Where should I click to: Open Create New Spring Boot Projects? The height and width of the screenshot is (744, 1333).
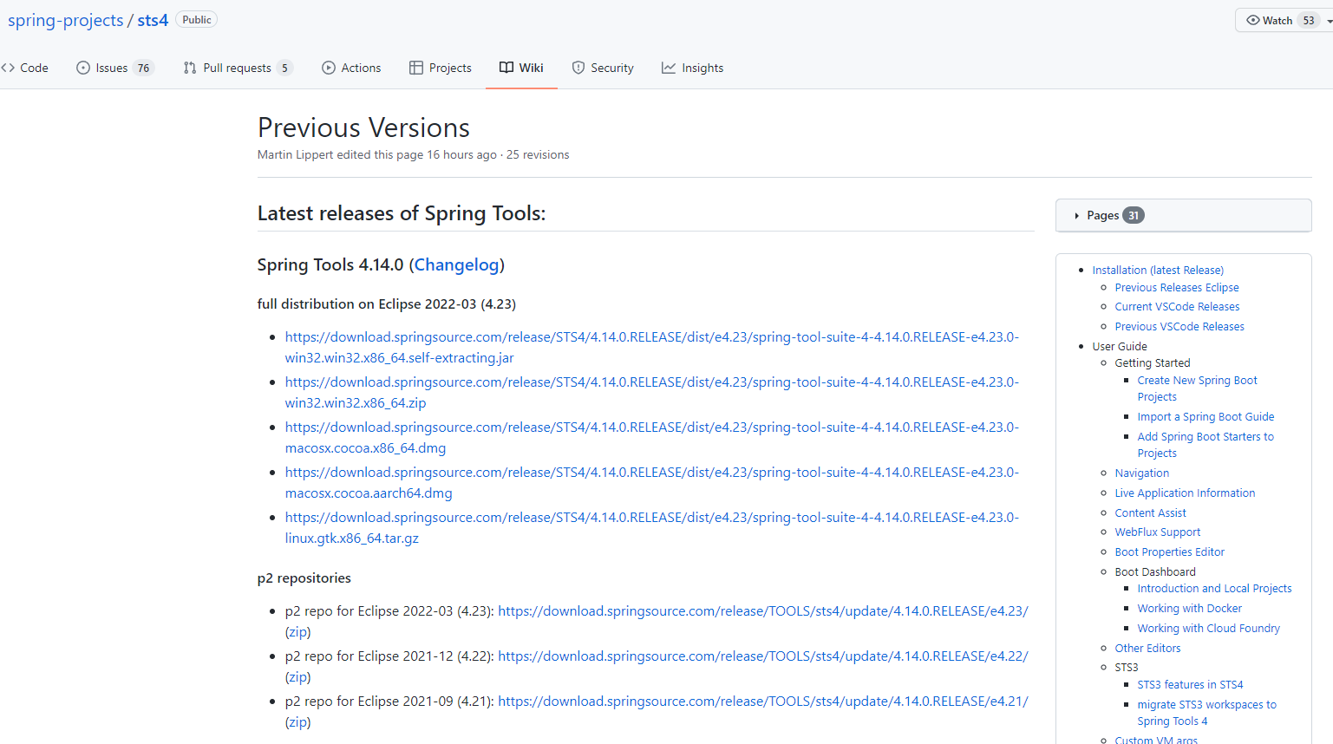click(x=1197, y=388)
